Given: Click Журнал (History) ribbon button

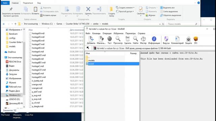Looking at the screenshot, I should [151, 15].
